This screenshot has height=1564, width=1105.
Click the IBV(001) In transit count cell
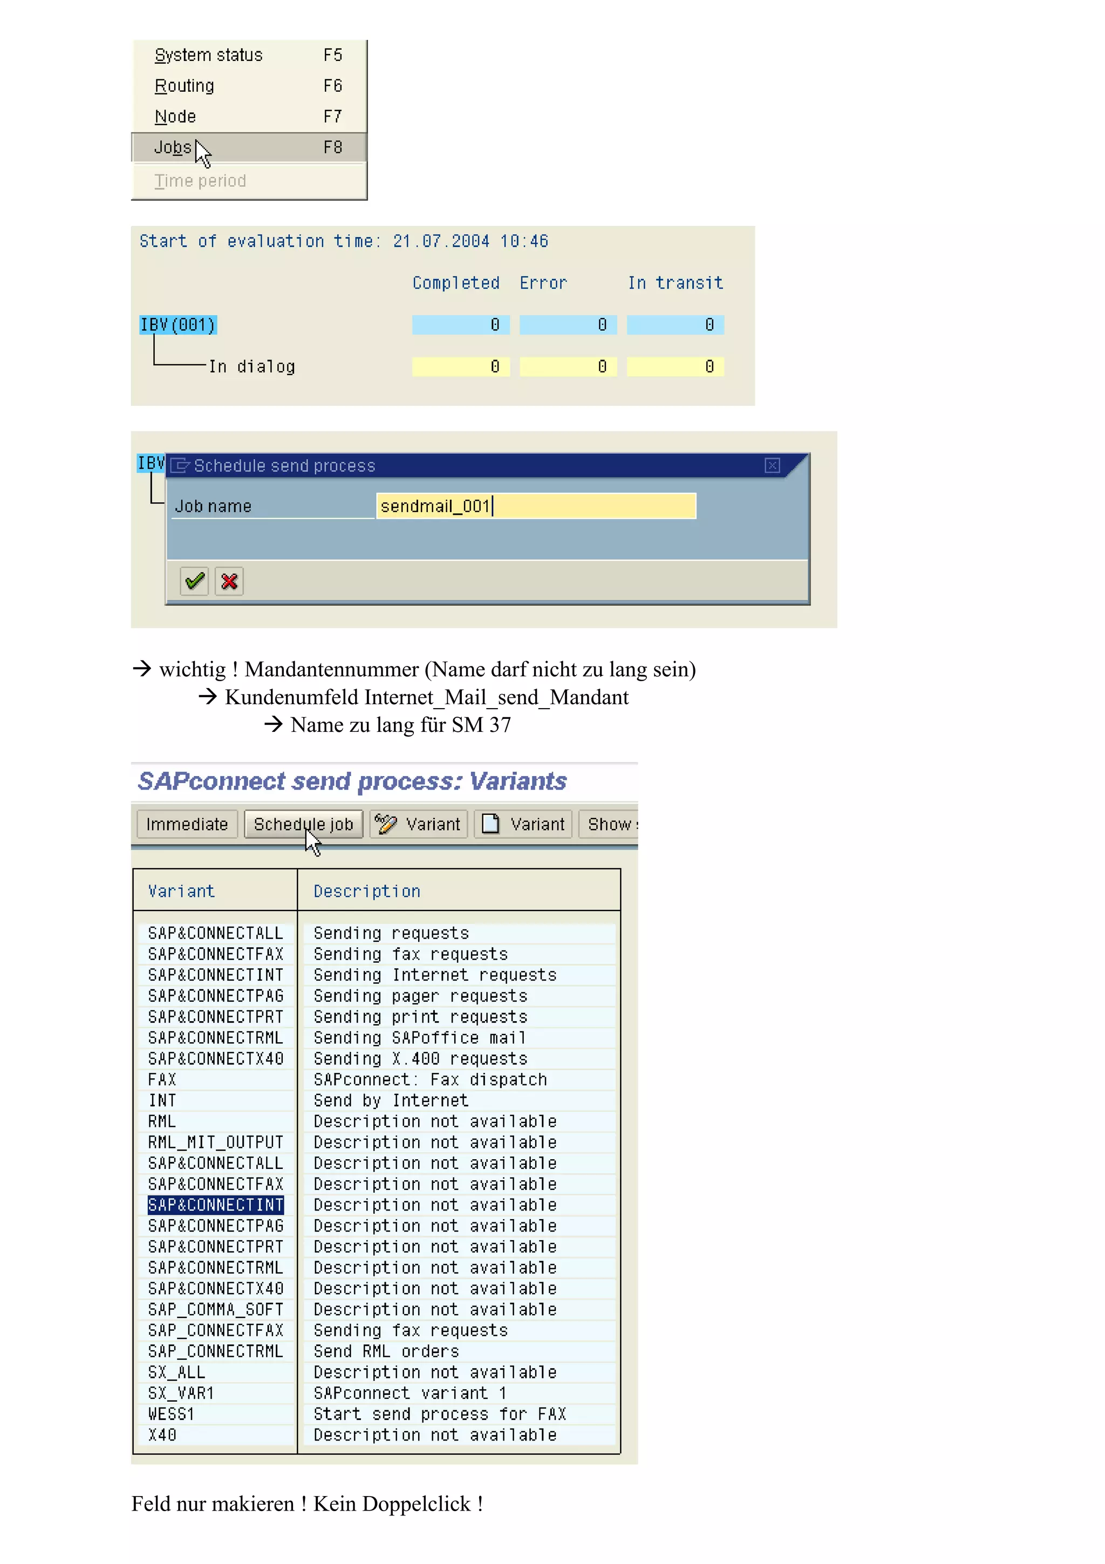676,325
